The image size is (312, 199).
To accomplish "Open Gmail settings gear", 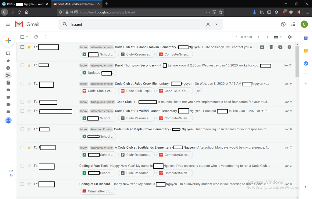I will tap(289, 37).
